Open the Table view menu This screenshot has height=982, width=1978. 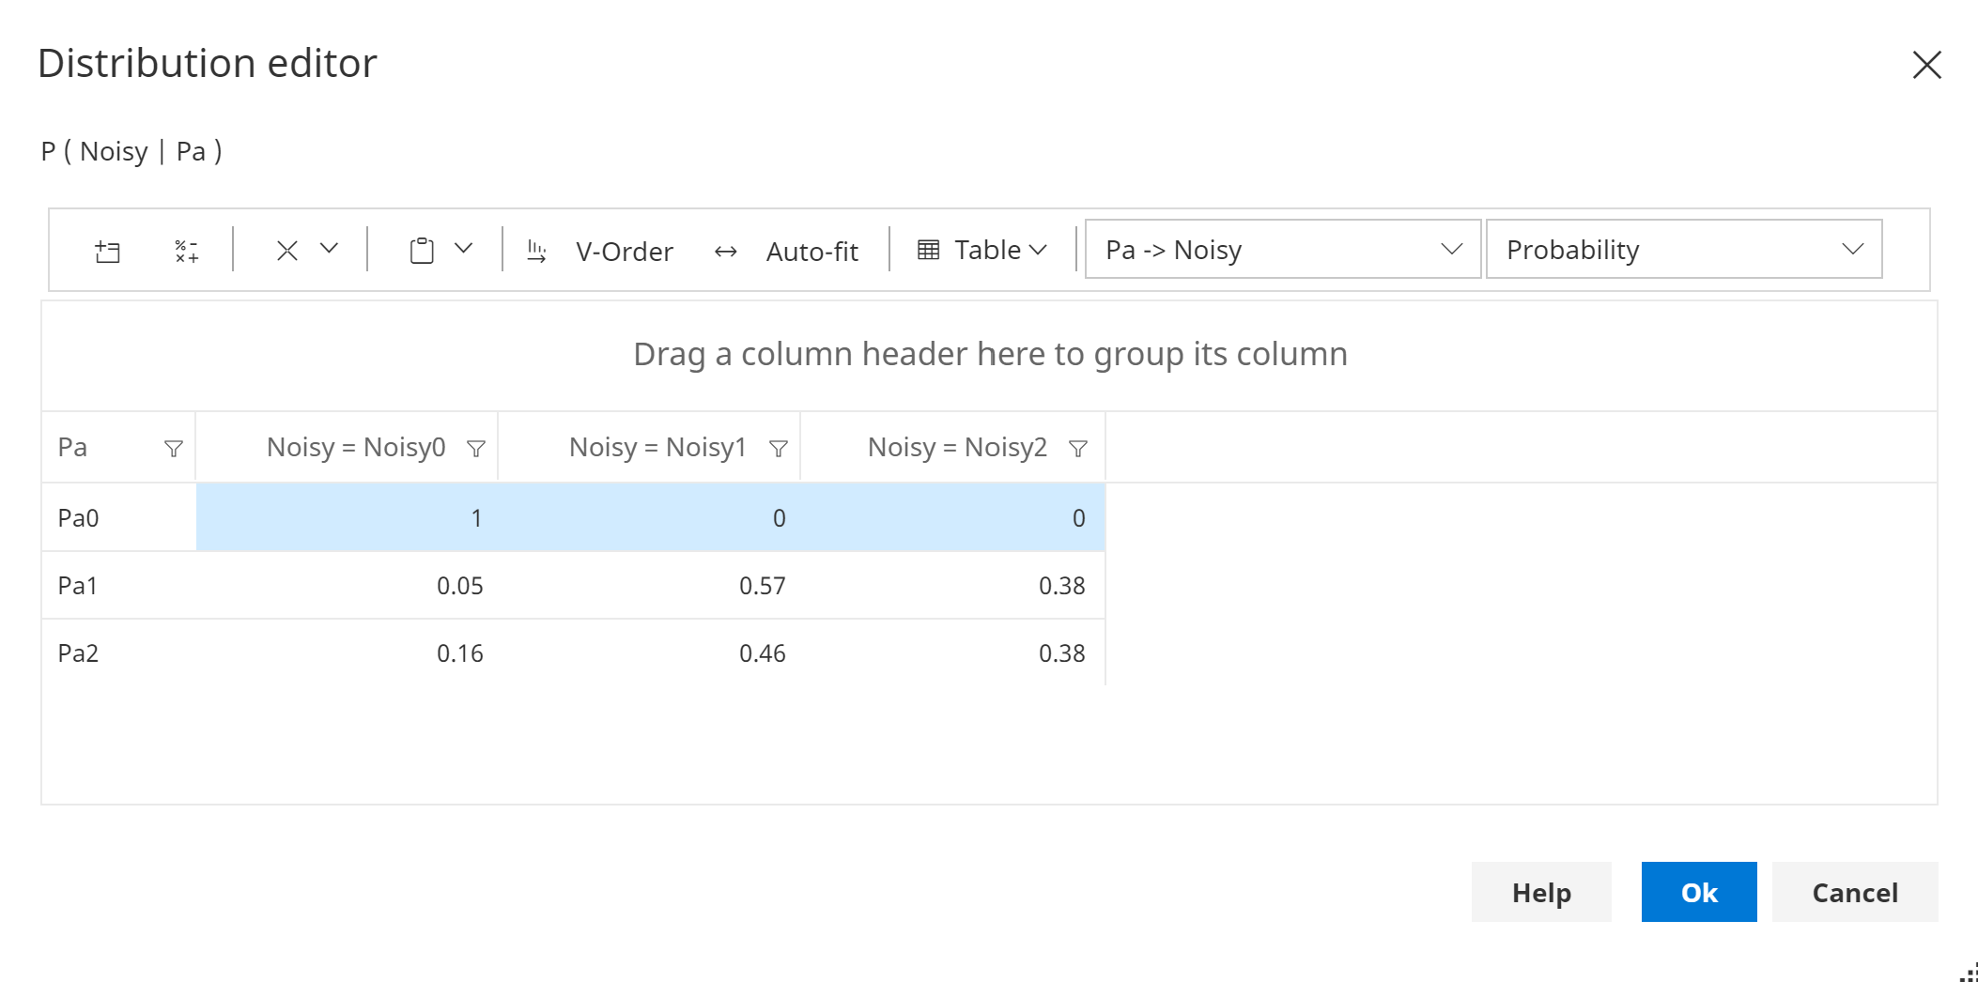(x=981, y=250)
